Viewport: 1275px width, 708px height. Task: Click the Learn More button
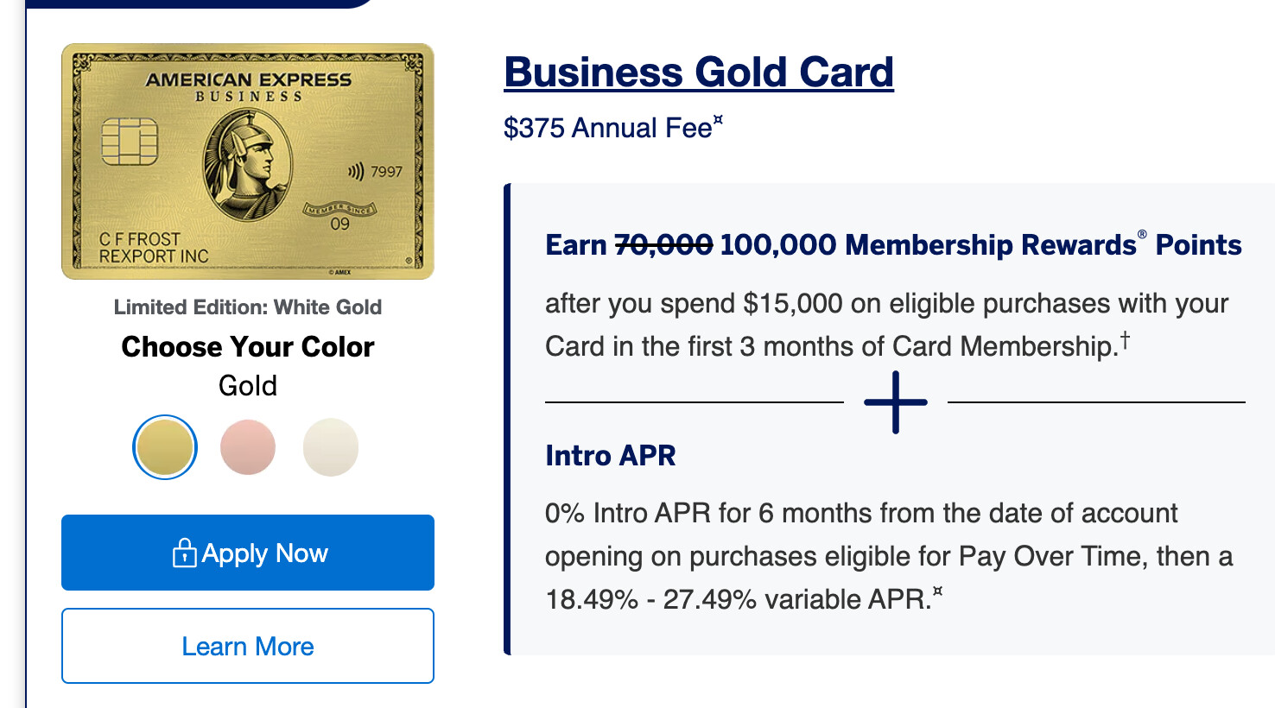tap(248, 646)
